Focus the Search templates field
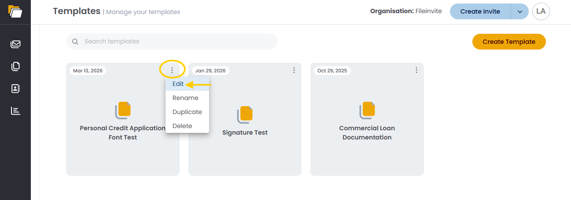 [176, 42]
